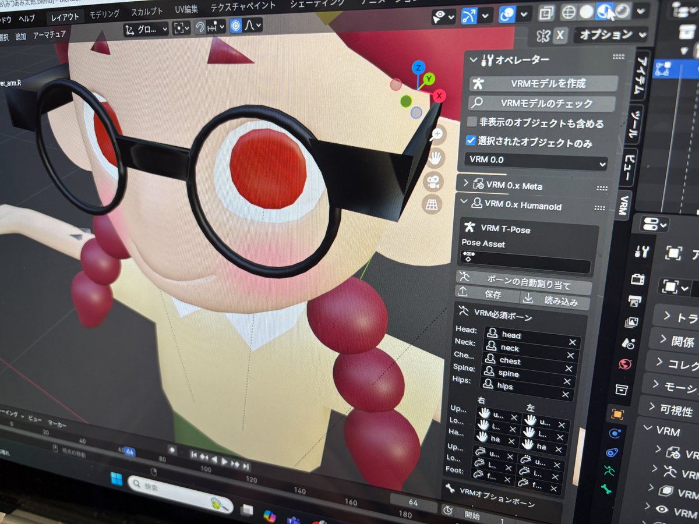Click the green Y axis gizmo handle

tap(429, 78)
